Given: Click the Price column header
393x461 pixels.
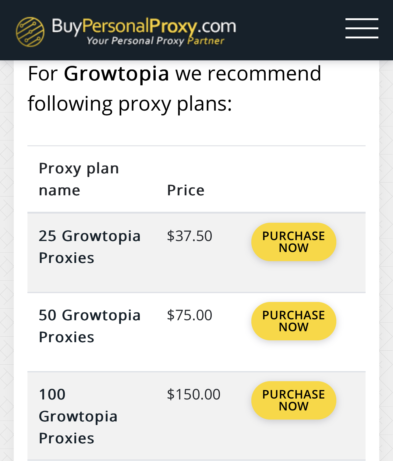Looking at the screenshot, I should click(x=186, y=190).
